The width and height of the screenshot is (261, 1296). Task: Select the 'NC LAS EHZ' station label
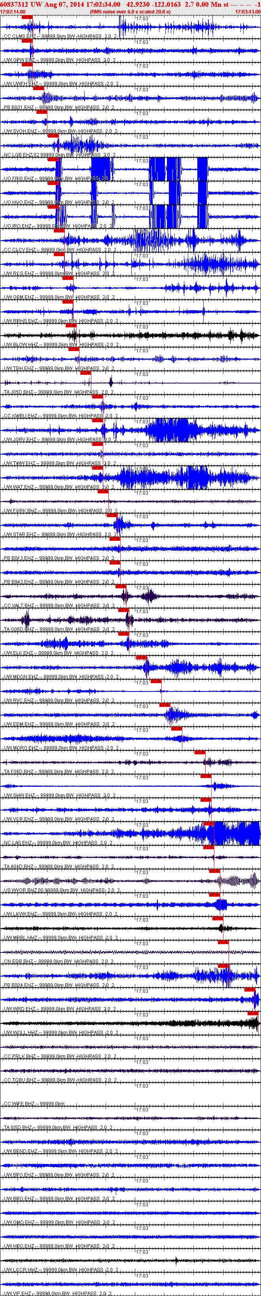19,842
